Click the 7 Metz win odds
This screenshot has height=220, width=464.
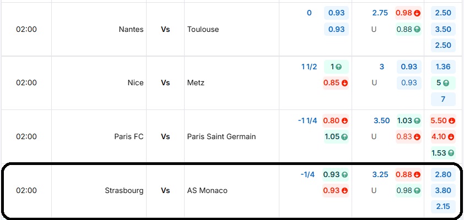pos(443,99)
